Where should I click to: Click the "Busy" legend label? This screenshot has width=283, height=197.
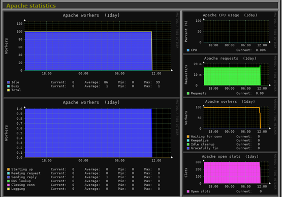click(x=15, y=87)
